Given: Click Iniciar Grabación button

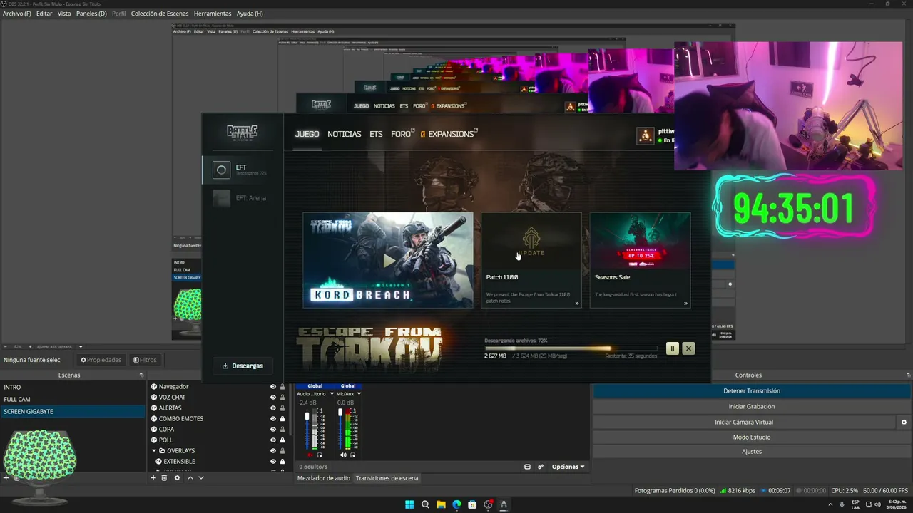Looking at the screenshot, I should [x=752, y=407].
